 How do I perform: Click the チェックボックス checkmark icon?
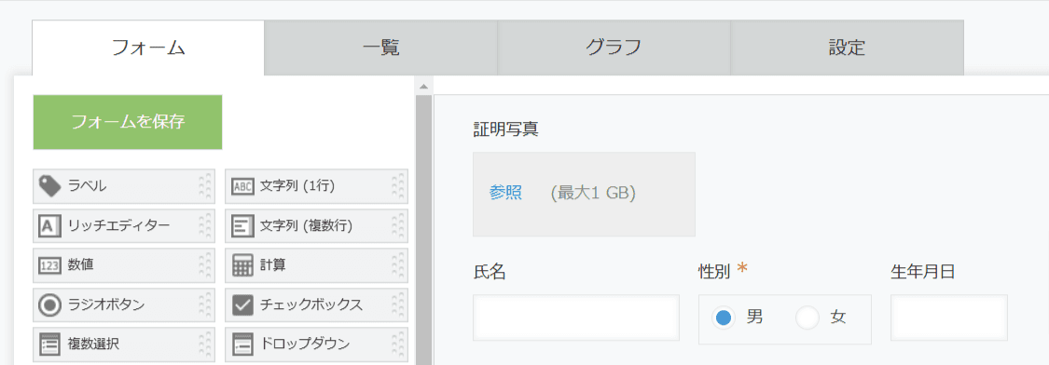pyautogui.click(x=242, y=304)
